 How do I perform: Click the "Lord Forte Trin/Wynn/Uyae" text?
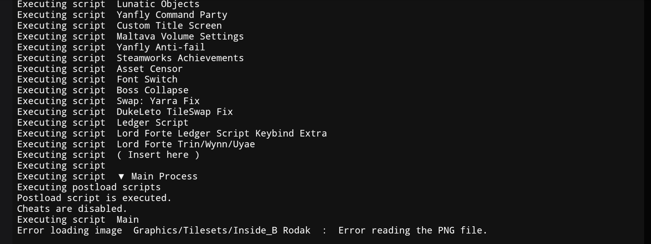coord(185,144)
